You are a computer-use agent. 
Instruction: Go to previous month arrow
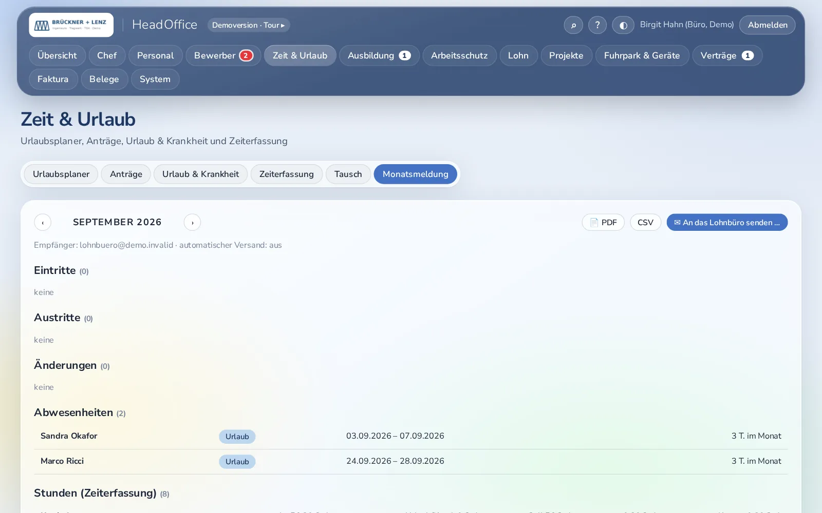point(43,222)
